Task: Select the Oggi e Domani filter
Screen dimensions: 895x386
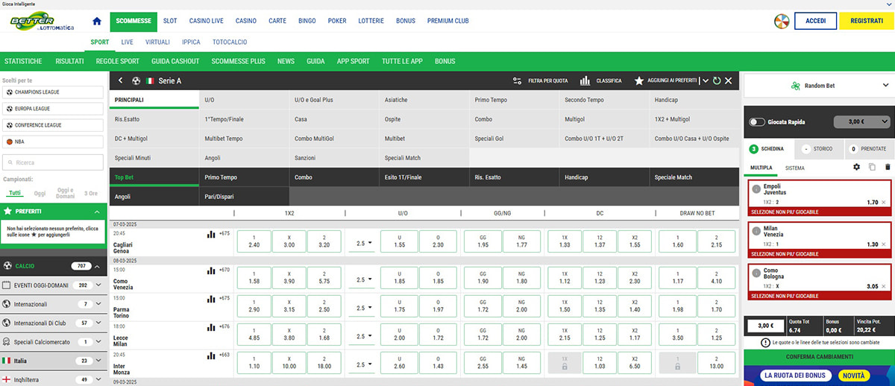Action: click(66, 193)
